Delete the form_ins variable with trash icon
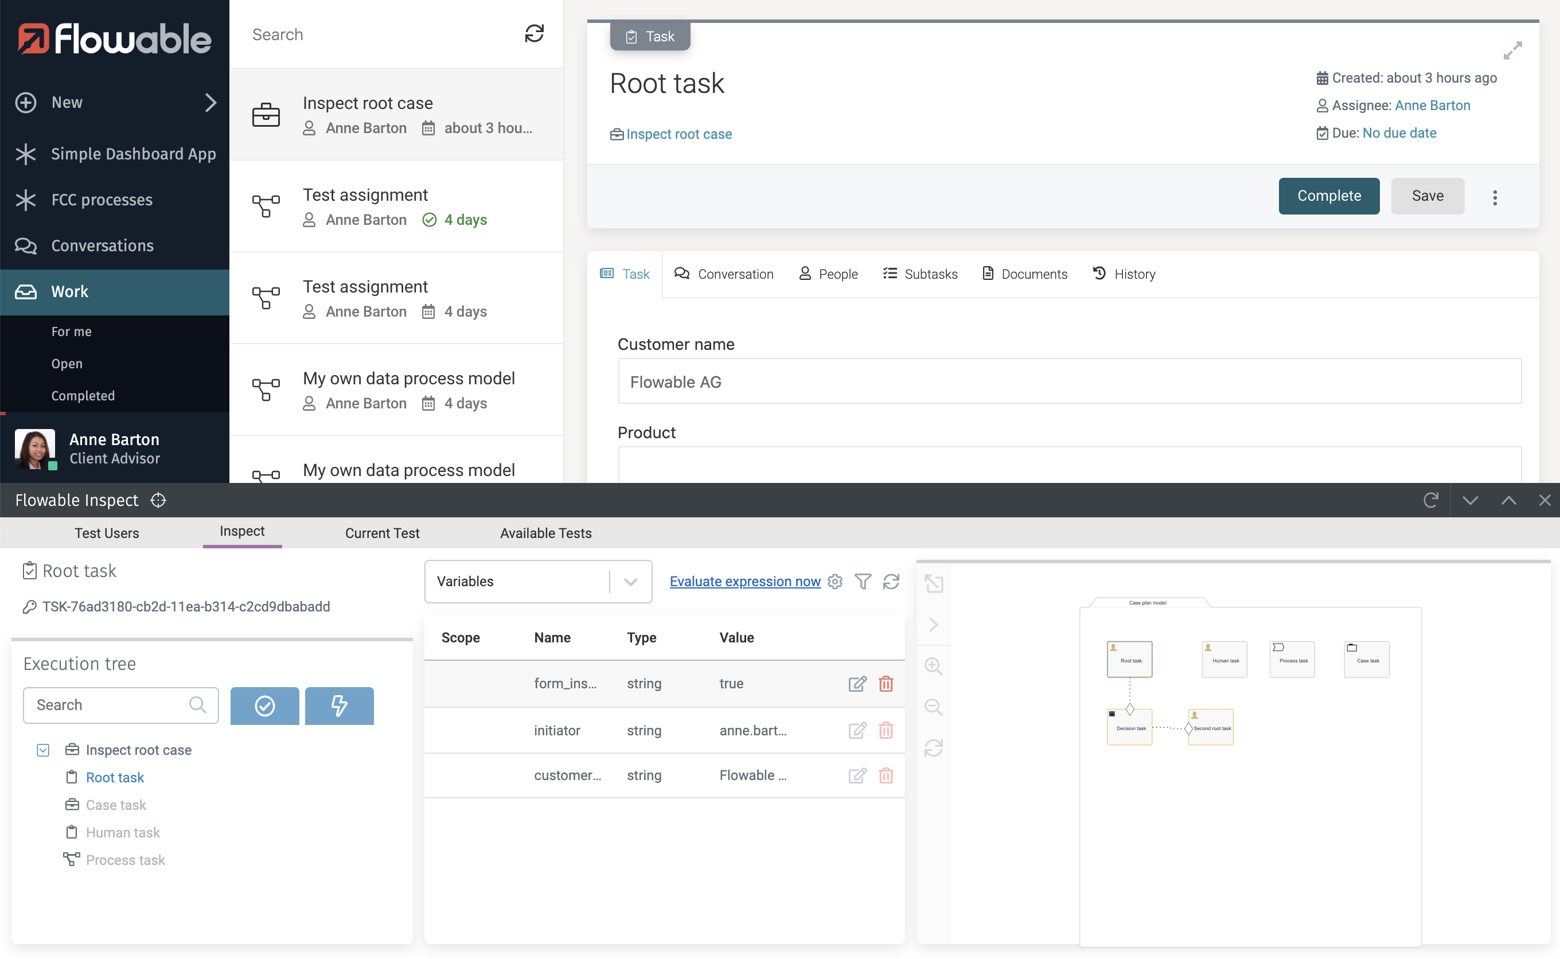Viewport: 1560px width, 959px height. point(886,684)
